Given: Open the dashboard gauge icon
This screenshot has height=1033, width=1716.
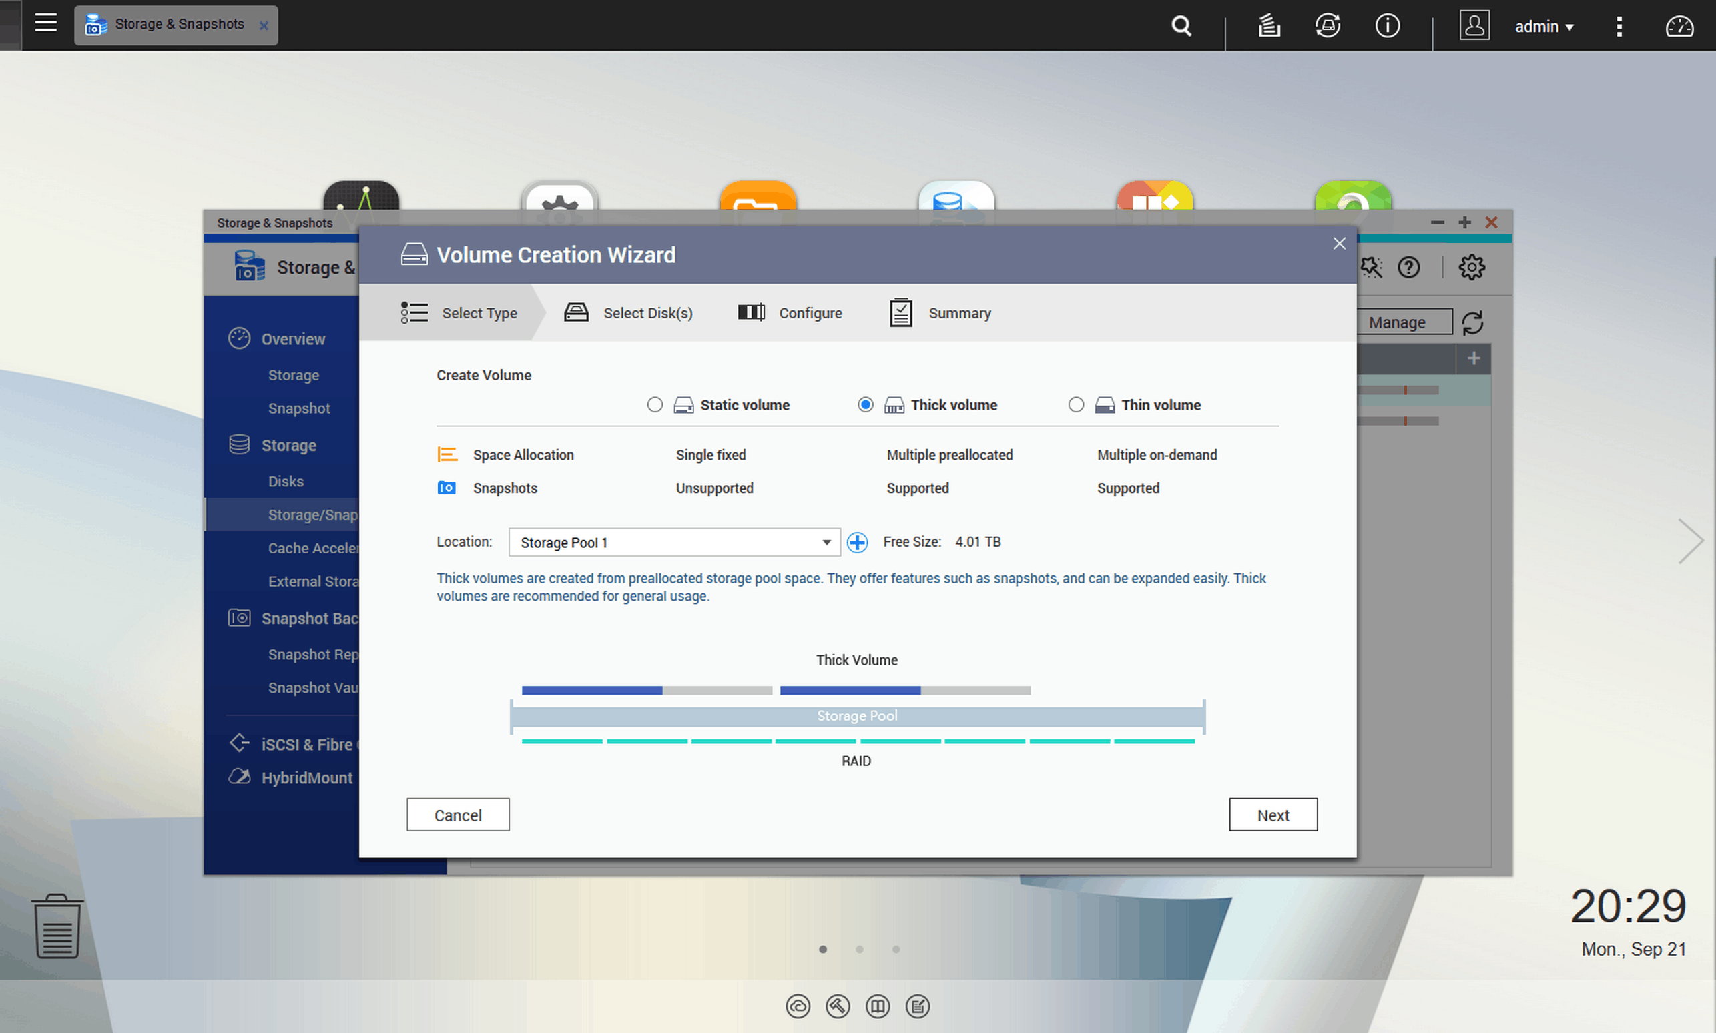Looking at the screenshot, I should (1679, 26).
